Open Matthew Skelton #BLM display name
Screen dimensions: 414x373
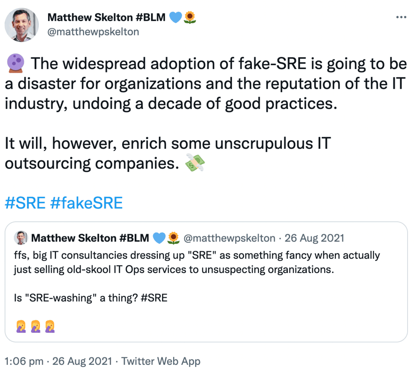click(106, 18)
